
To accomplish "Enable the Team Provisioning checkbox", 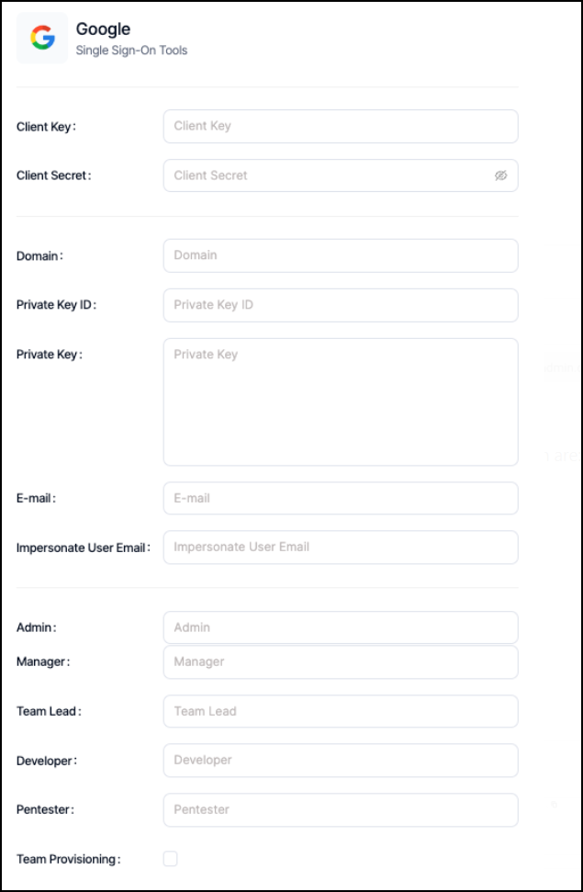I will coord(171,859).
